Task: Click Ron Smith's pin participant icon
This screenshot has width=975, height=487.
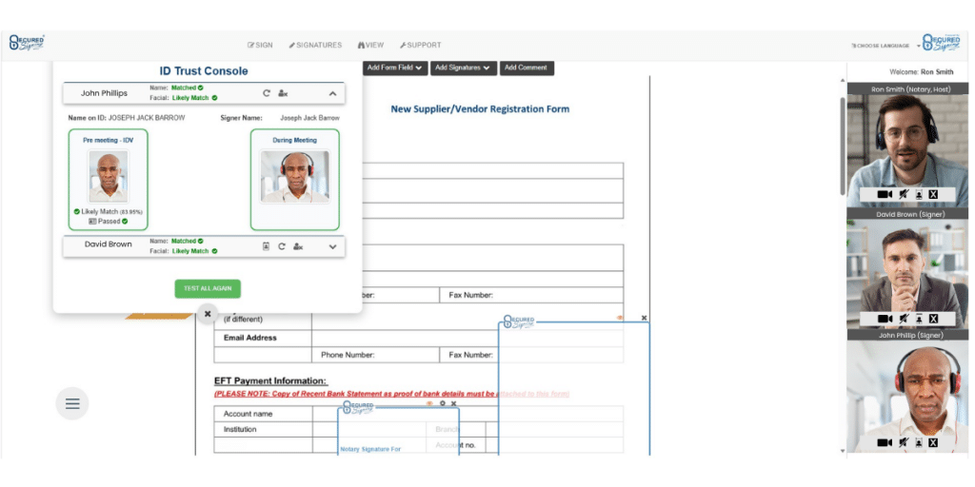Action: click(x=919, y=194)
